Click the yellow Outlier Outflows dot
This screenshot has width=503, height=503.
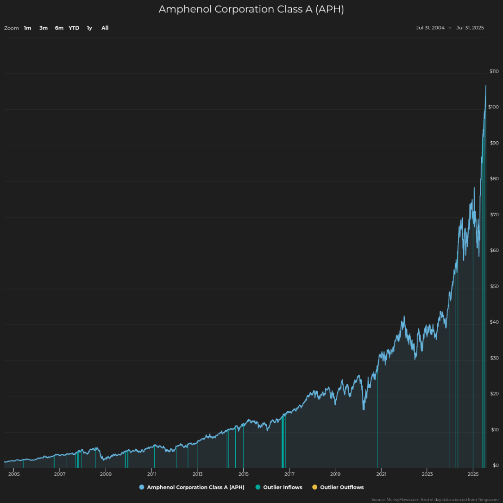(x=314, y=487)
